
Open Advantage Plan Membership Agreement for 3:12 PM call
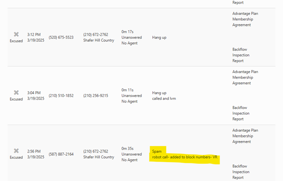pos(245,19)
